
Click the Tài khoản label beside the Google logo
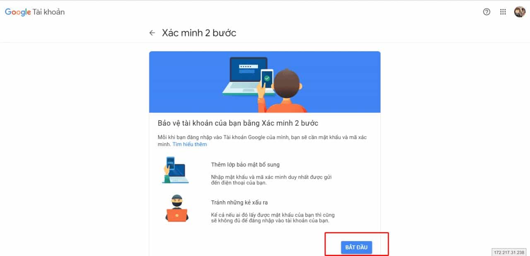click(x=48, y=12)
